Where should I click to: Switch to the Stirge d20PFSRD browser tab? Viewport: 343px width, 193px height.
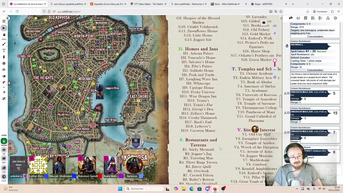(x=269, y=4)
